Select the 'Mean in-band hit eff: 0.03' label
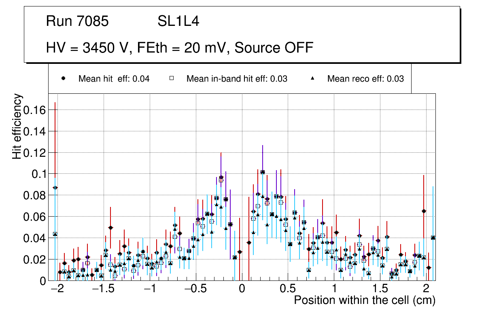The width and height of the screenshot is (484, 312). pyautogui.click(x=237, y=79)
